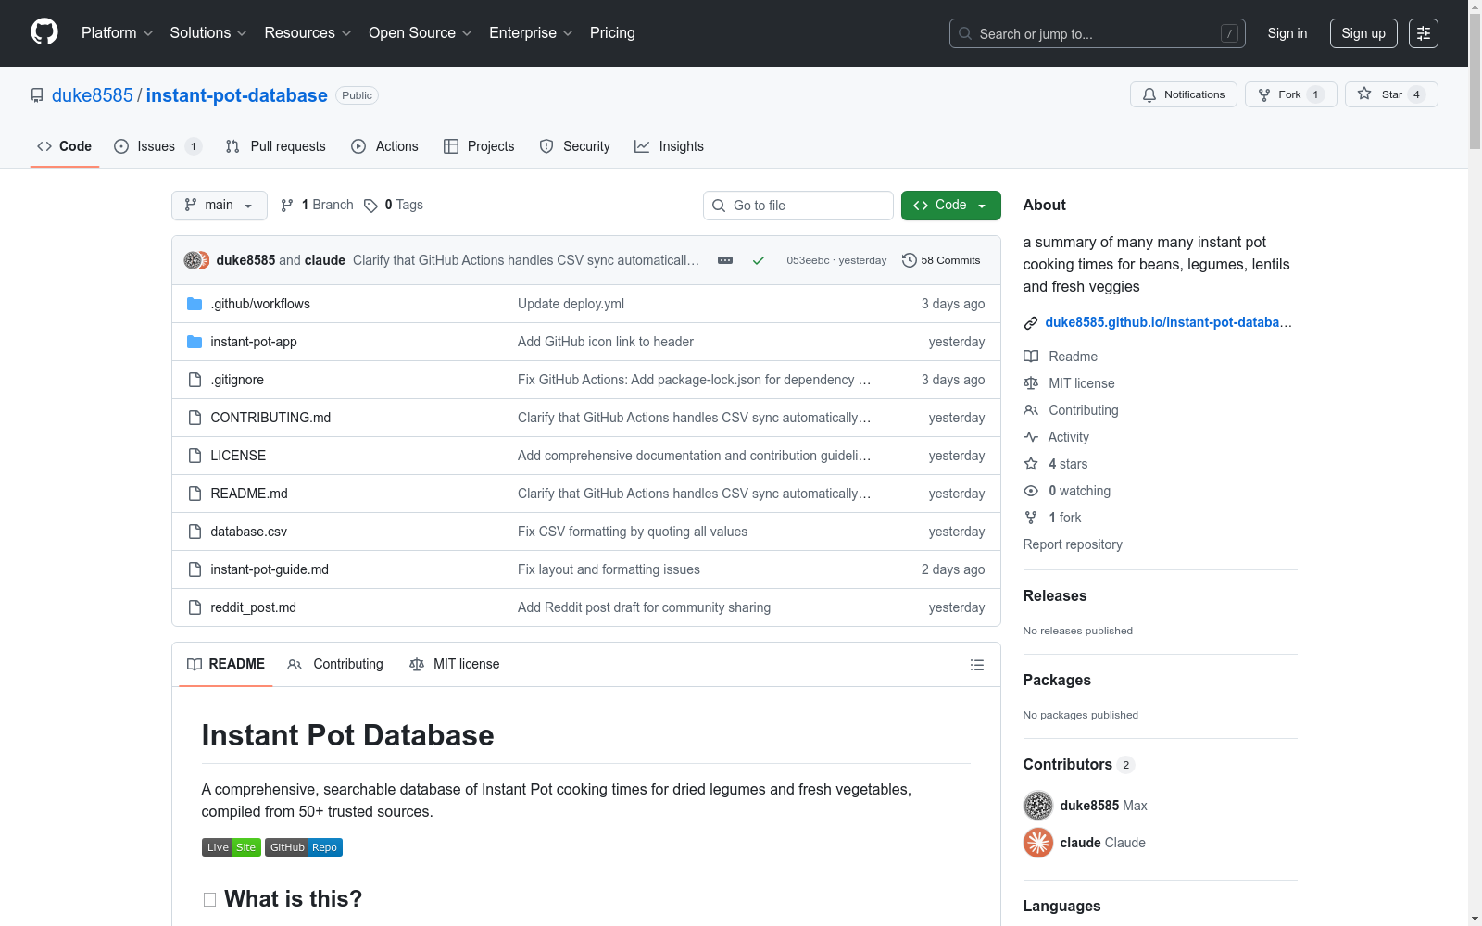Star the instant-pot-database repository

(1391, 94)
